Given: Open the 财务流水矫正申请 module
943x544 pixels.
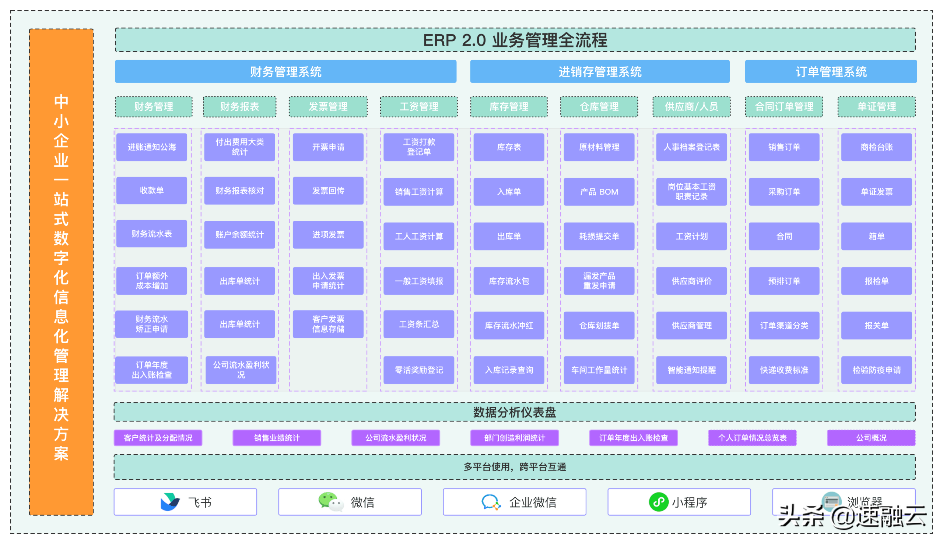Looking at the screenshot, I should tap(151, 324).
